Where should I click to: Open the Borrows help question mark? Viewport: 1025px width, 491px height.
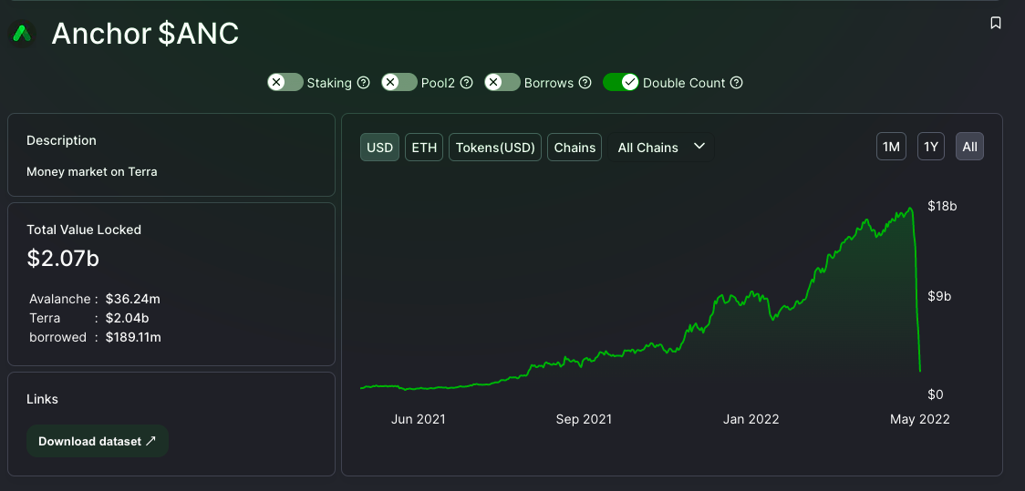585,83
